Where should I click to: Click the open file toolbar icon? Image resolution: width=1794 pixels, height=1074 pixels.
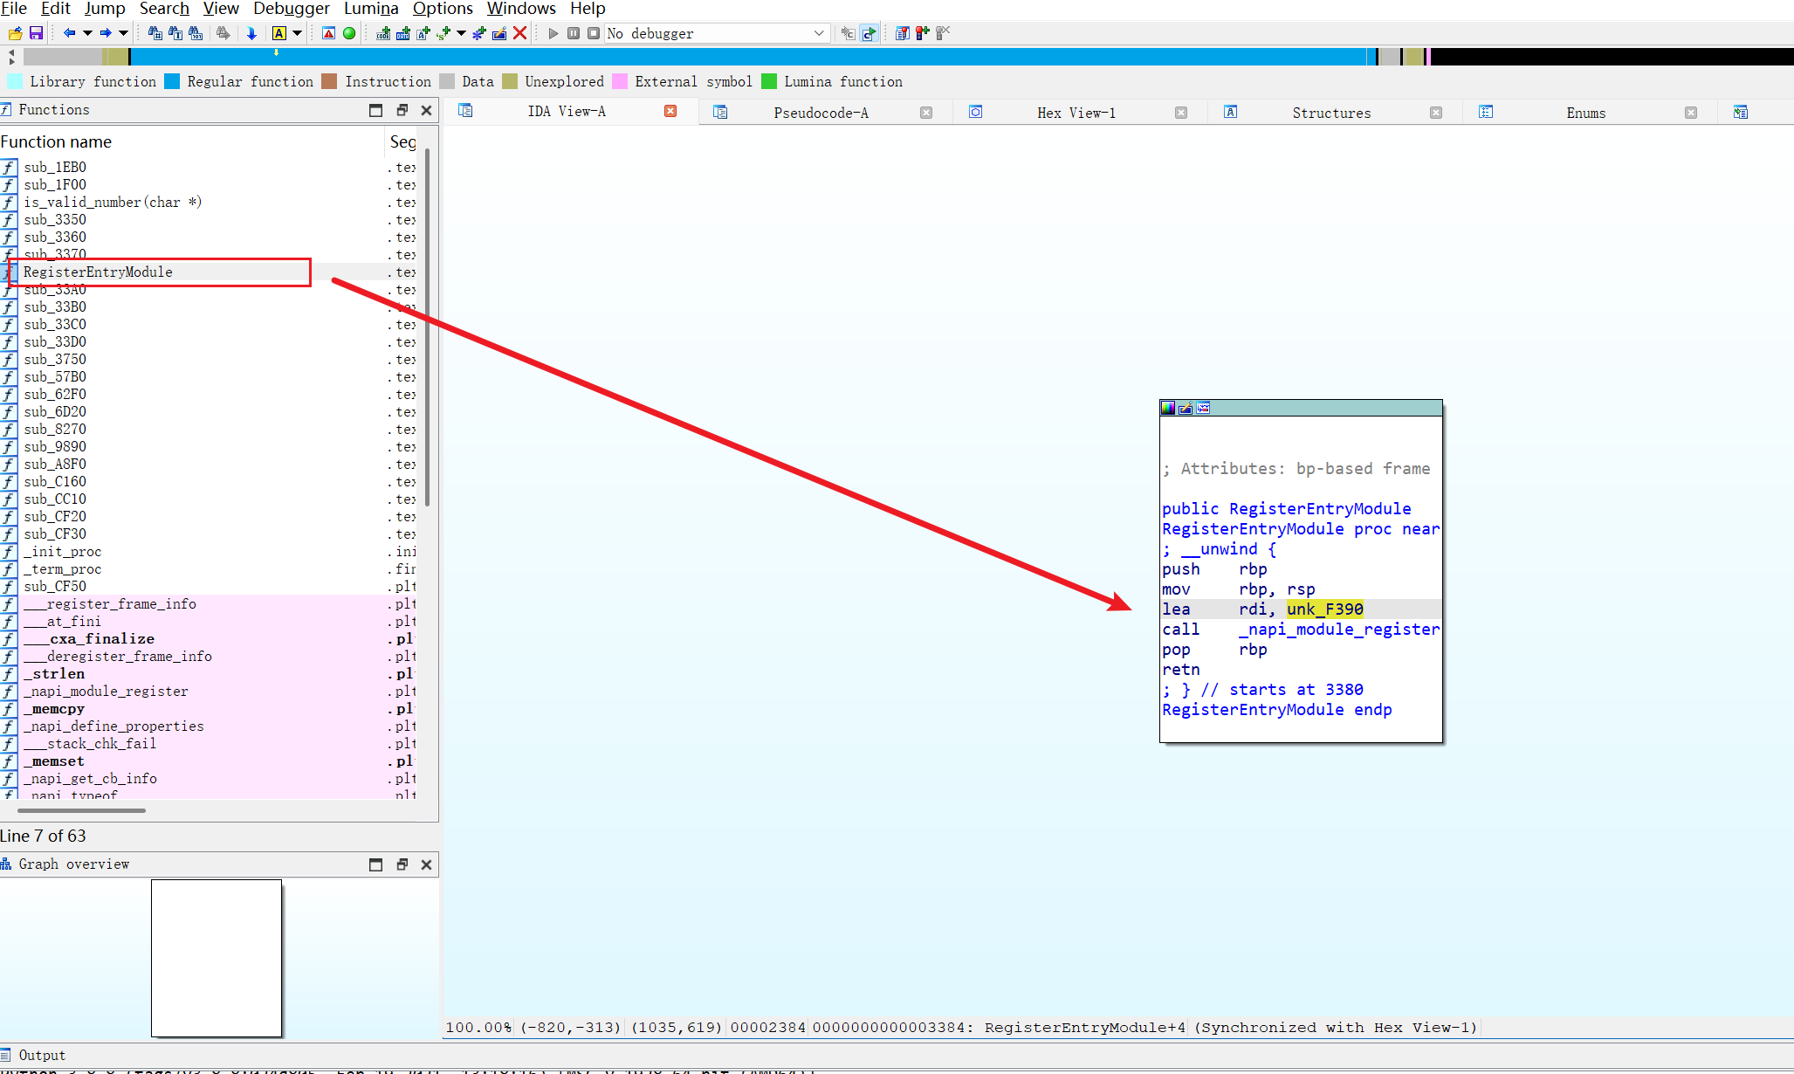pyautogui.click(x=15, y=33)
